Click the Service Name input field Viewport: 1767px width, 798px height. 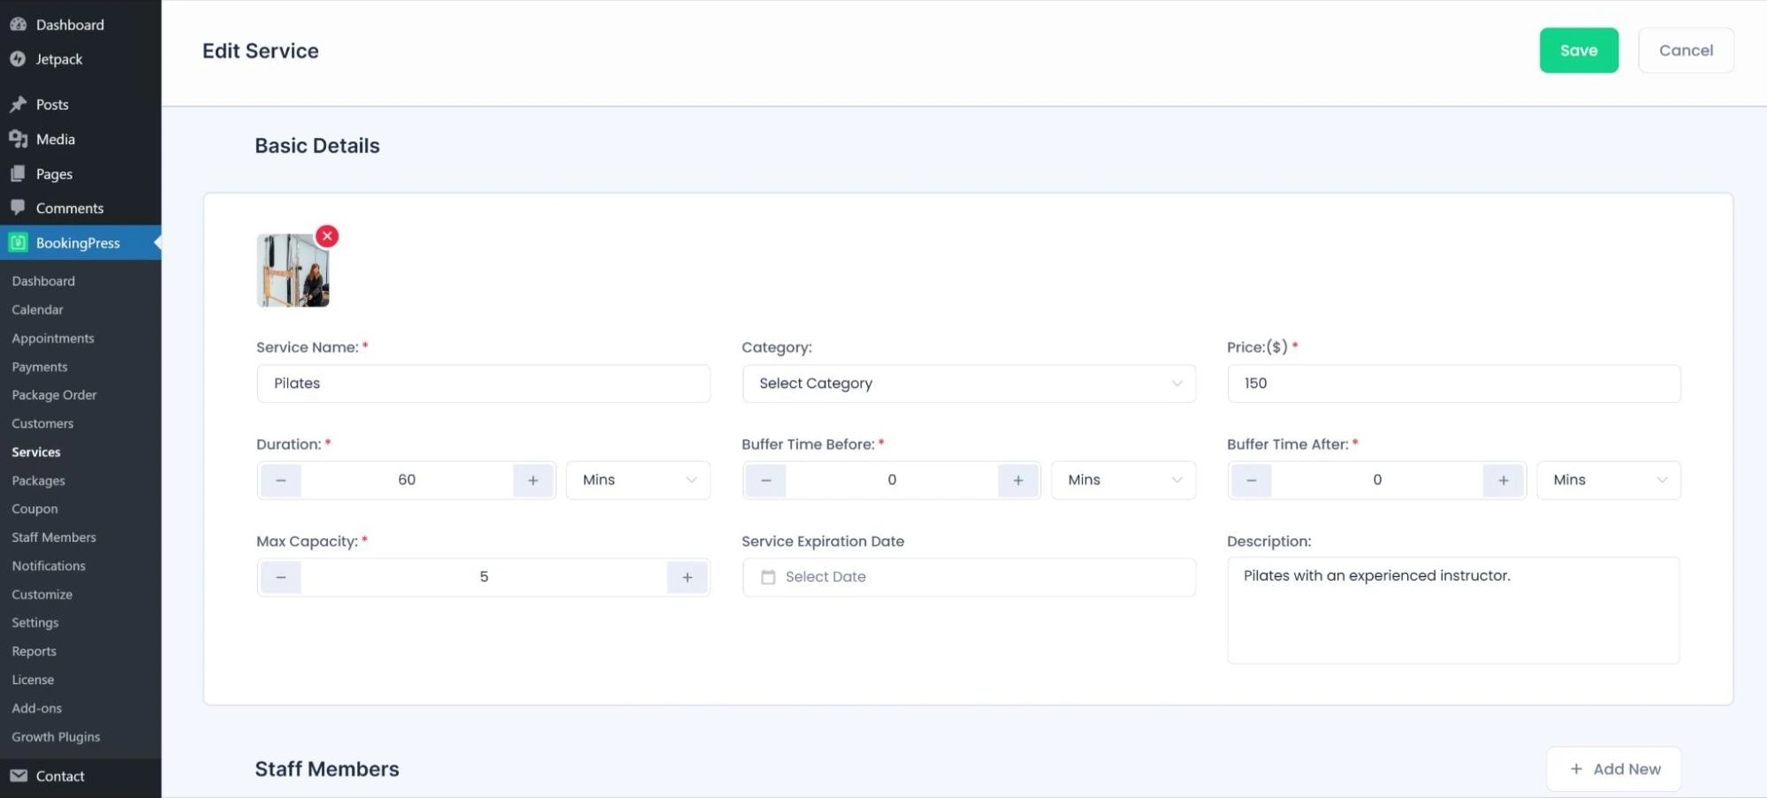[484, 384]
